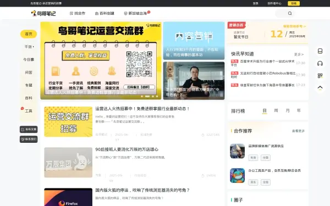Show the QR code floating icon
This screenshot has height=206, width=330.
coord(320,76)
